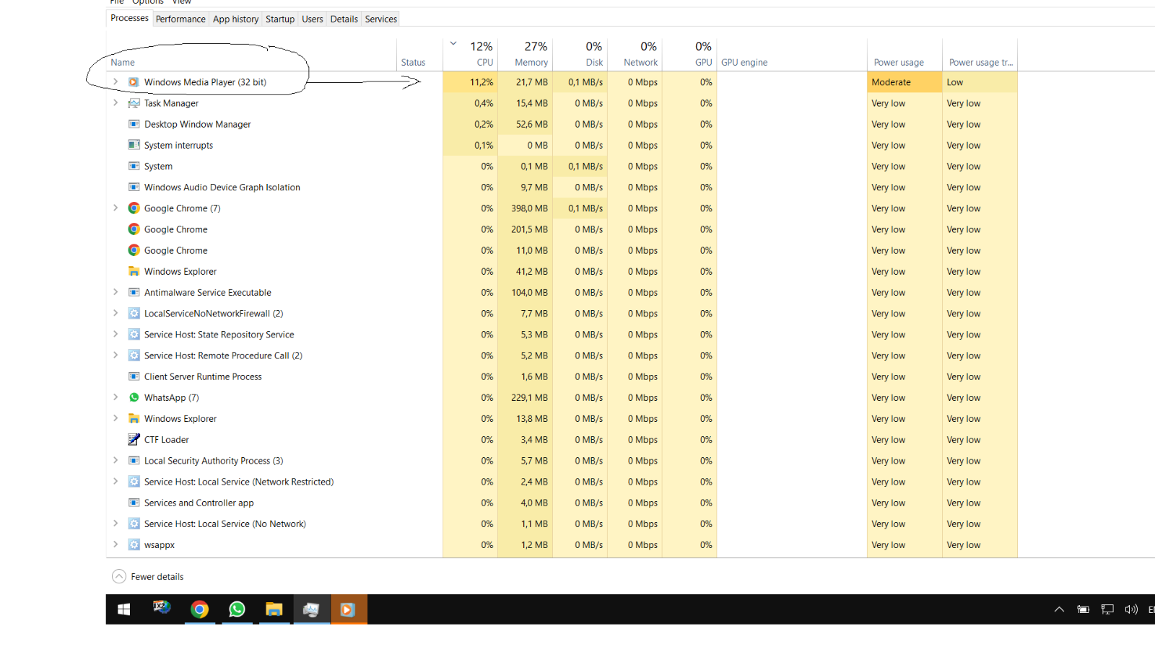Click the Antimalware Service Executable icon
Viewport: 1155px width, 649px height.
[134, 292]
